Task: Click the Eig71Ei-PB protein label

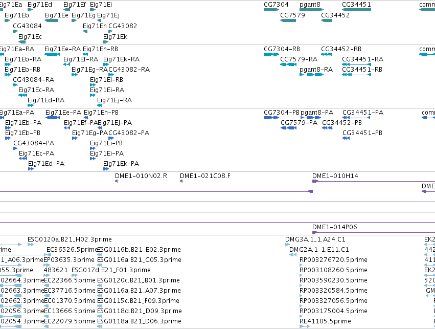Action: coord(106,143)
